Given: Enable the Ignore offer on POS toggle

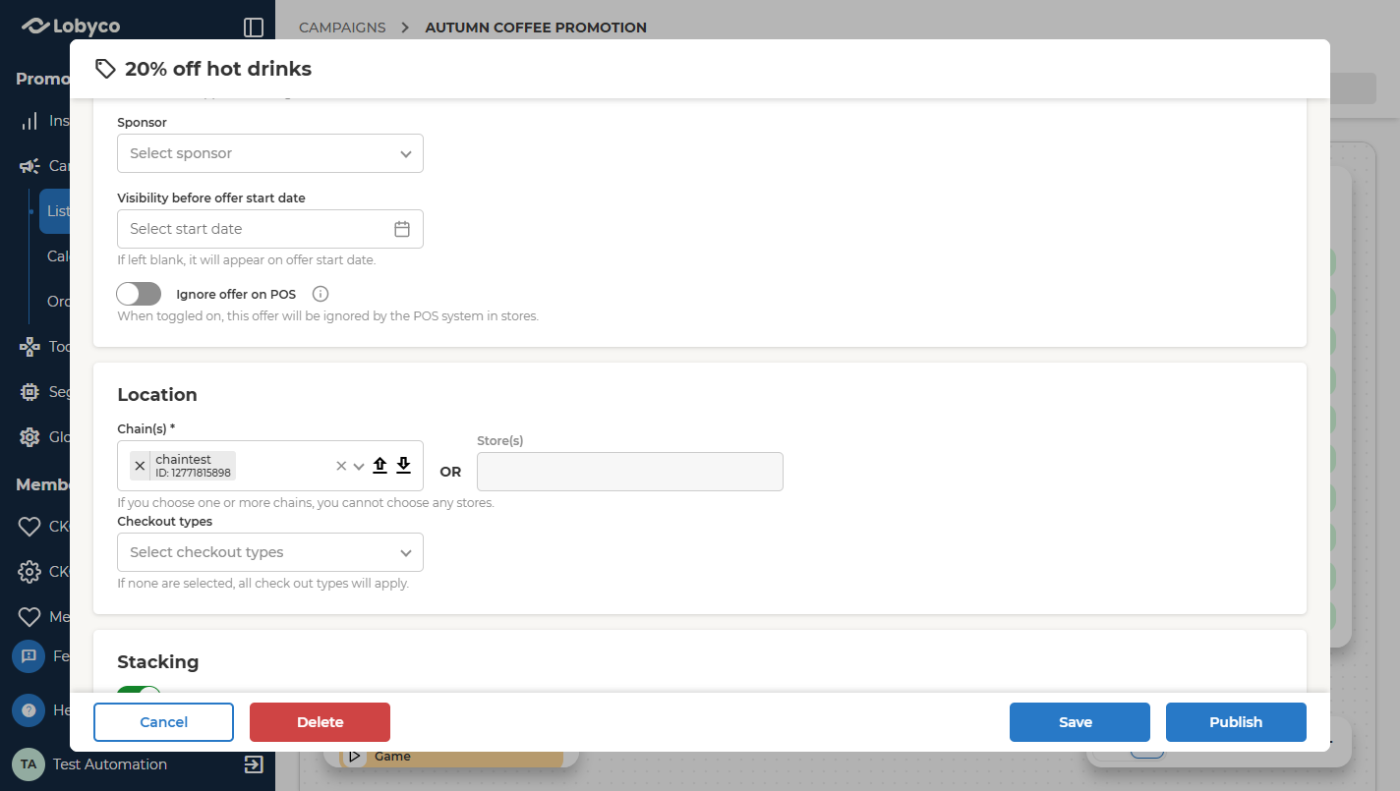Looking at the screenshot, I should (139, 294).
